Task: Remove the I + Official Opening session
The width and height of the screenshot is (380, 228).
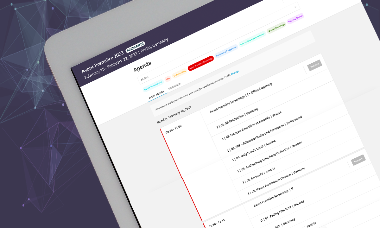Action: click(314, 65)
